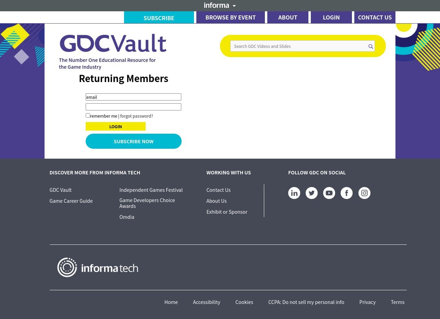Open Contact Us in navigation bar
440x319 pixels.
(375, 17)
